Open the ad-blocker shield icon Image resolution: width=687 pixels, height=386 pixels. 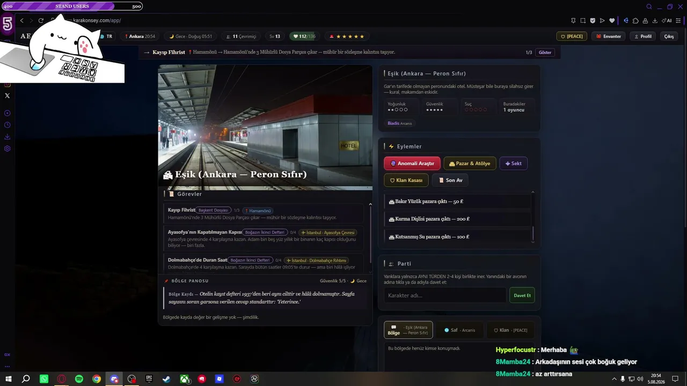[593, 20]
